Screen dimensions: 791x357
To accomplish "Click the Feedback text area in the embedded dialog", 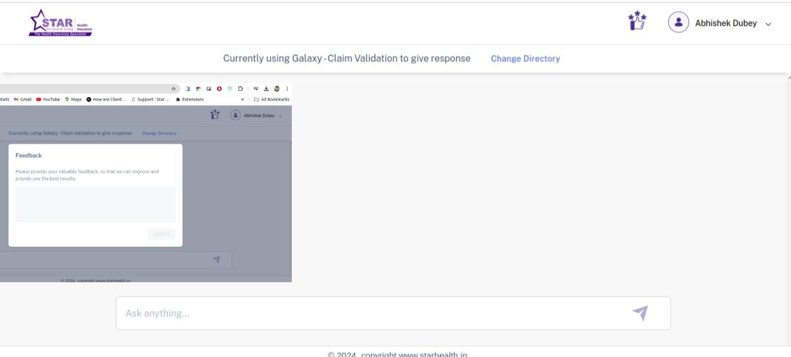I will coord(95,204).
